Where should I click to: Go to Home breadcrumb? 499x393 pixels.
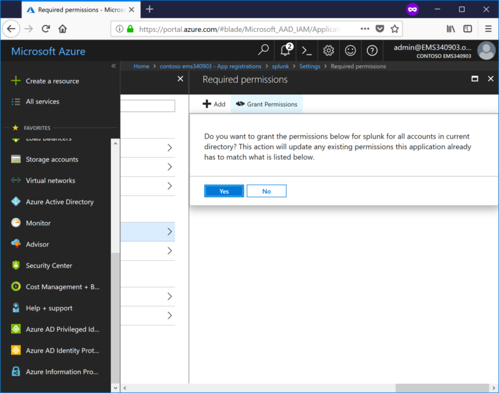tap(141, 66)
